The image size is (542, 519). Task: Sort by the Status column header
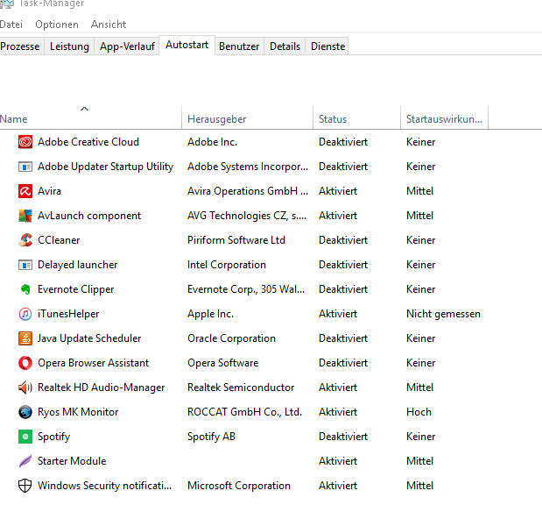pyautogui.click(x=356, y=117)
